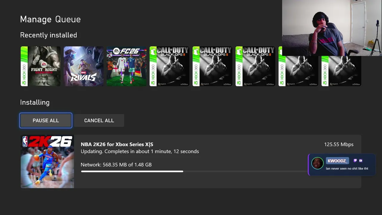The height and width of the screenshot is (215, 382).
Task: Click the KWOODZ_ username label
Action: pos(337,161)
